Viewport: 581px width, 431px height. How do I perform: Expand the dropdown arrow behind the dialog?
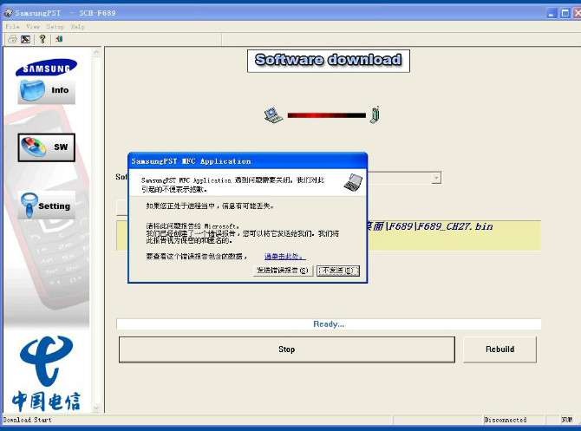[436, 178]
